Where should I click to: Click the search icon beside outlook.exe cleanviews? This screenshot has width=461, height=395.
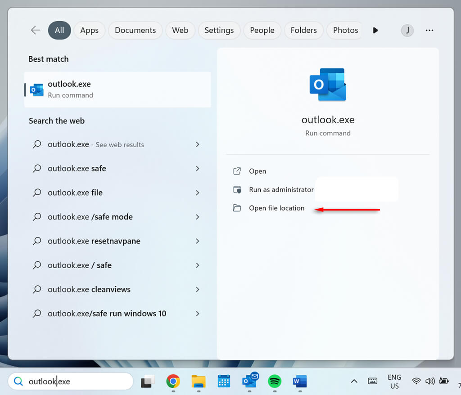[37, 289]
